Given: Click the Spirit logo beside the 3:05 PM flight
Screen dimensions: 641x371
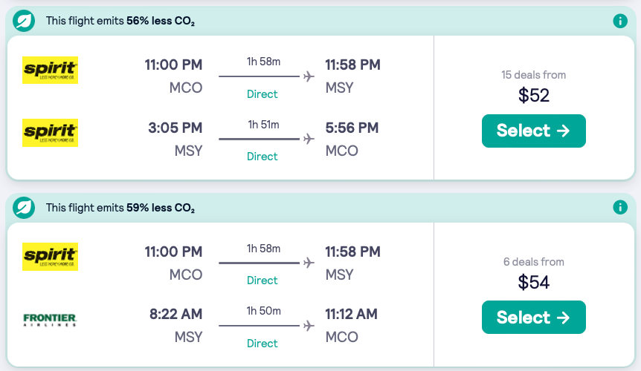Looking at the screenshot, I should click(51, 133).
